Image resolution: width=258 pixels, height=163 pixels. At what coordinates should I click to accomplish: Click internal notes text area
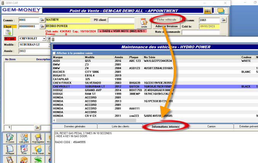click(156, 147)
